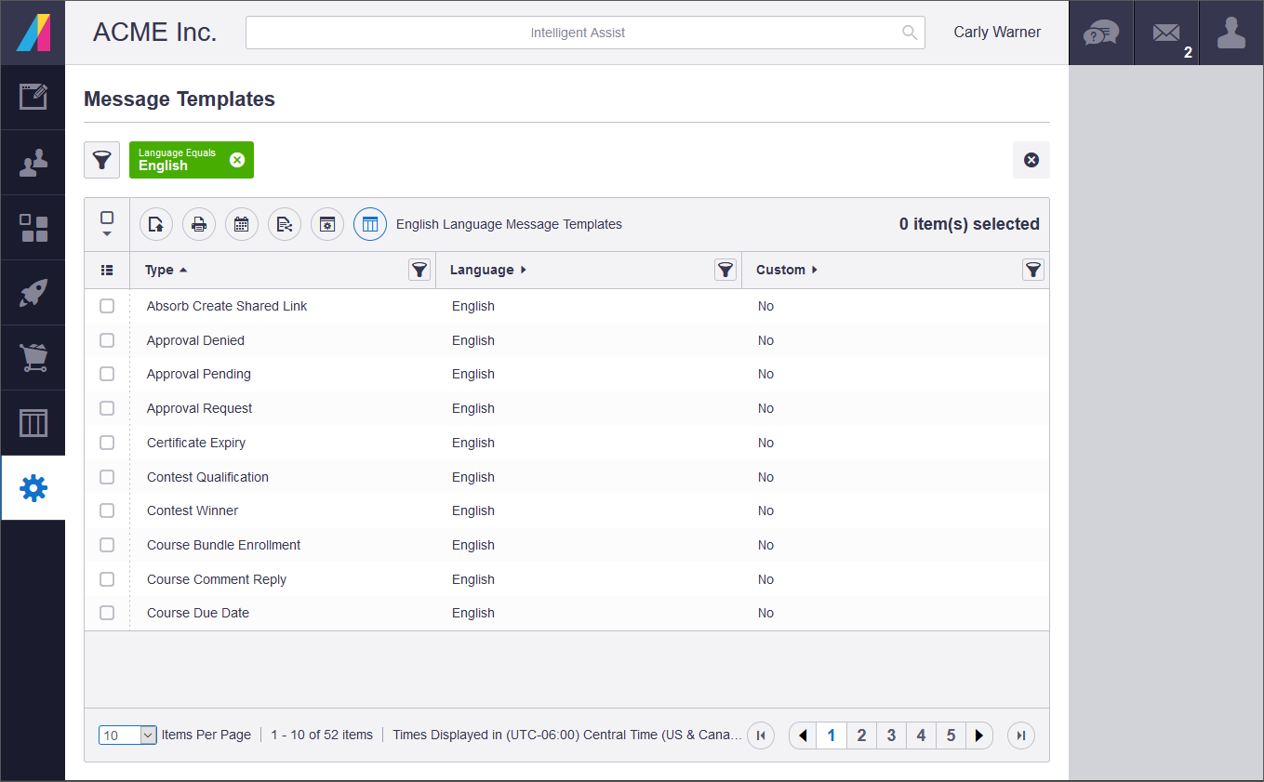The height and width of the screenshot is (782, 1264).
Task: Click the rocket Engage icon in the sidebar
Action: pyautogui.click(x=33, y=292)
